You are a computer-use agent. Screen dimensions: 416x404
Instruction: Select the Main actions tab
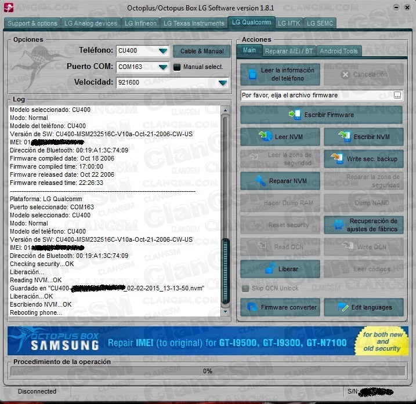249,50
